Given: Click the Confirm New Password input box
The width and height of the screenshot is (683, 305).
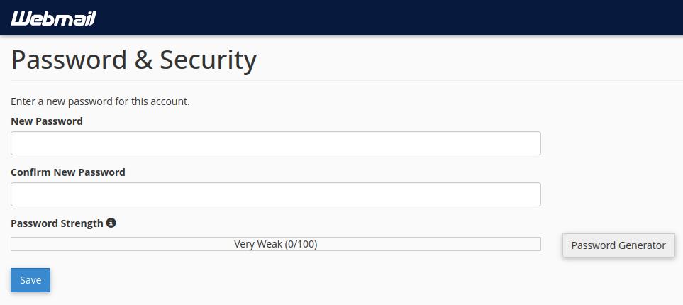Looking at the screenshot, I should (275, 194).
